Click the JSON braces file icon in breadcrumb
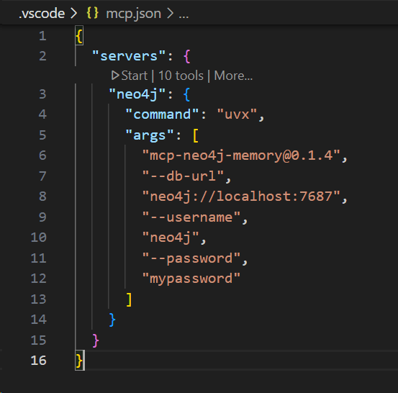Screen dimensions: 398x393 [x=92, y=13]
